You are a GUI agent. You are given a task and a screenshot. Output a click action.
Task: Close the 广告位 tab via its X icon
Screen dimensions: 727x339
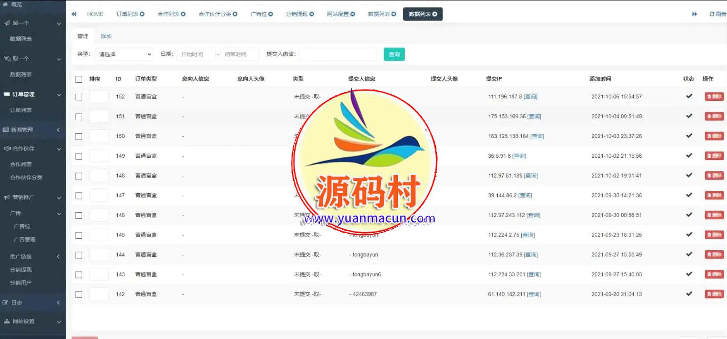(271, 14)
